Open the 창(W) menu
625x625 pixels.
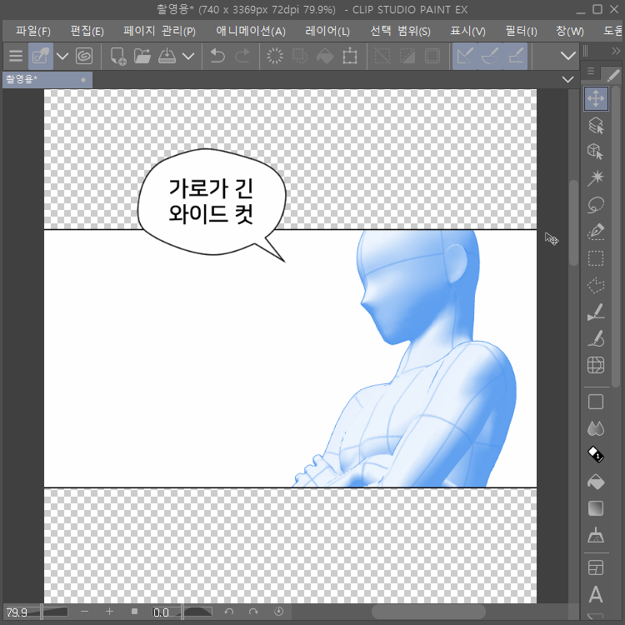tap(570, 31)
